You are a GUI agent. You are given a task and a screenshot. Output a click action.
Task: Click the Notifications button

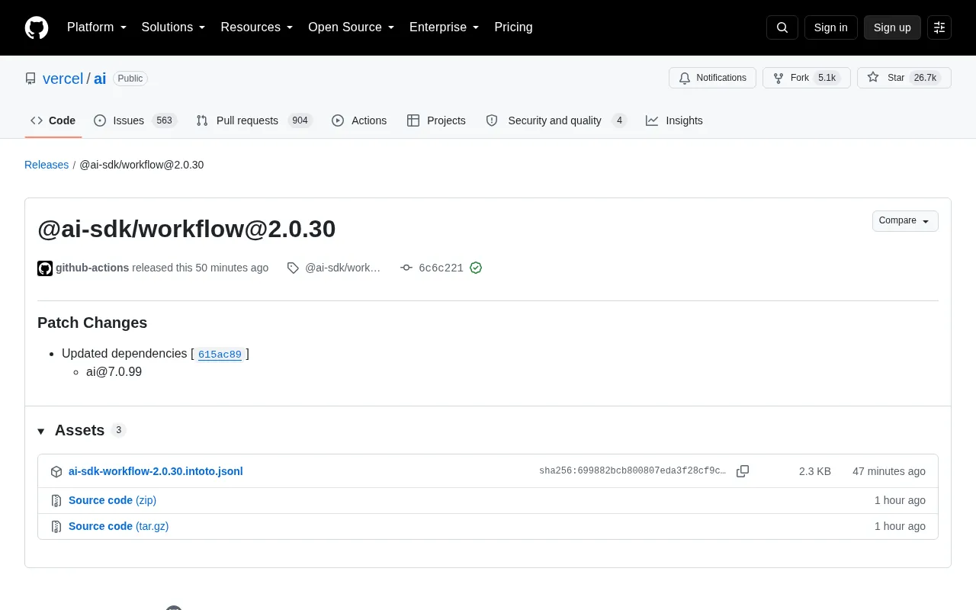712,78
